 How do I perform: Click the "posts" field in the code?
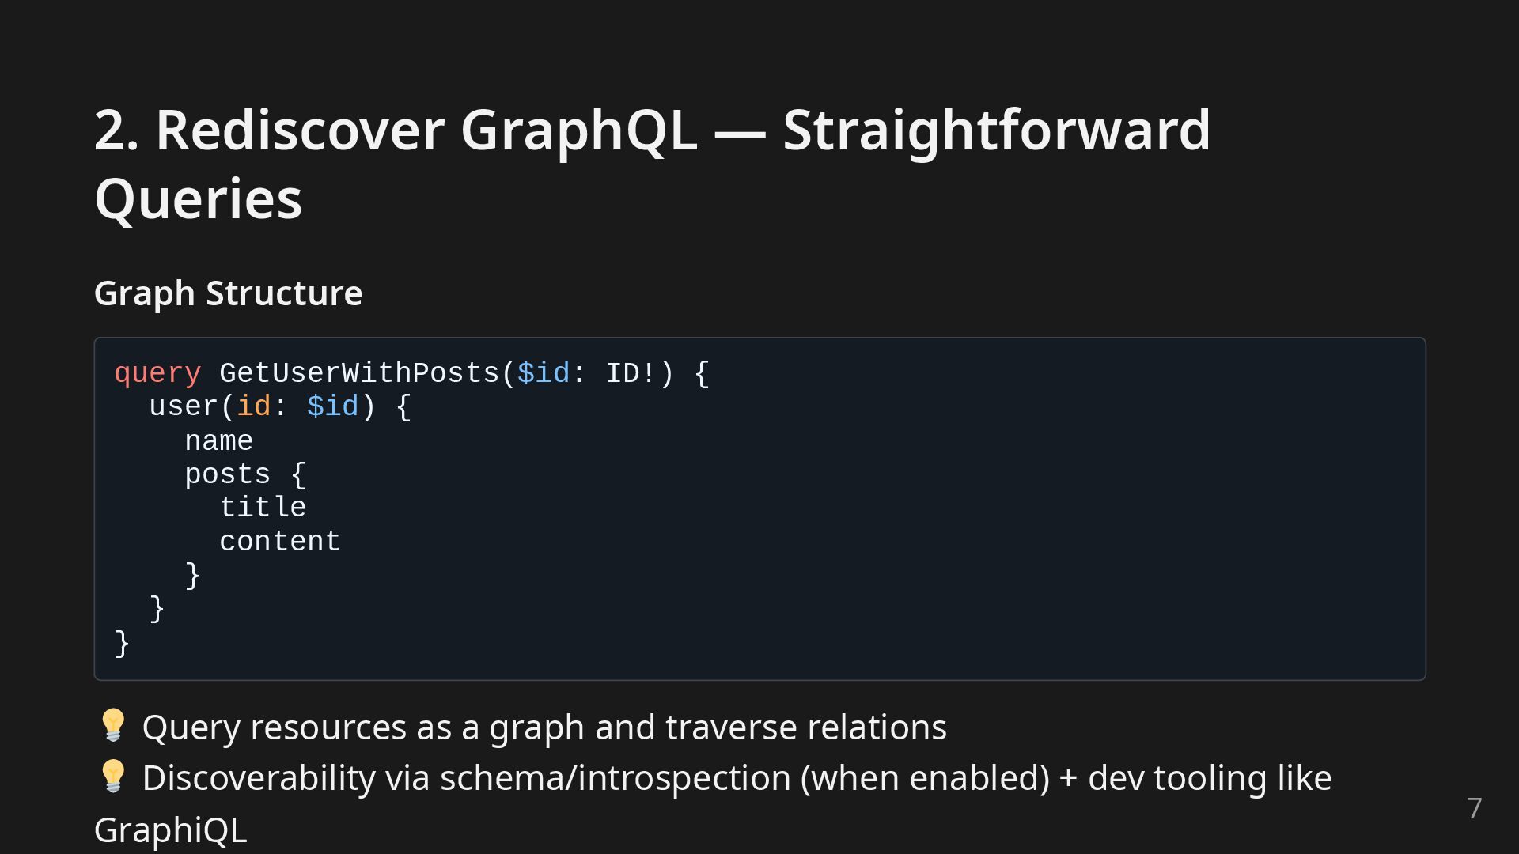(x=227, y=474)
